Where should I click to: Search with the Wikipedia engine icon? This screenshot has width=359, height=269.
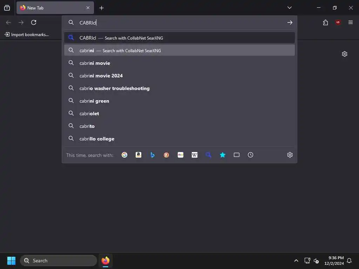click(194, 155)
